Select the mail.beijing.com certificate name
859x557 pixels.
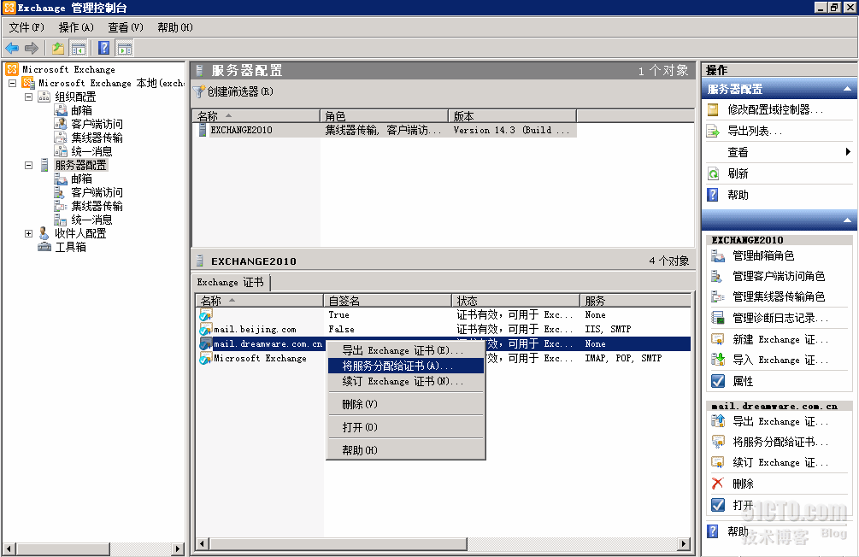point(255,329)
